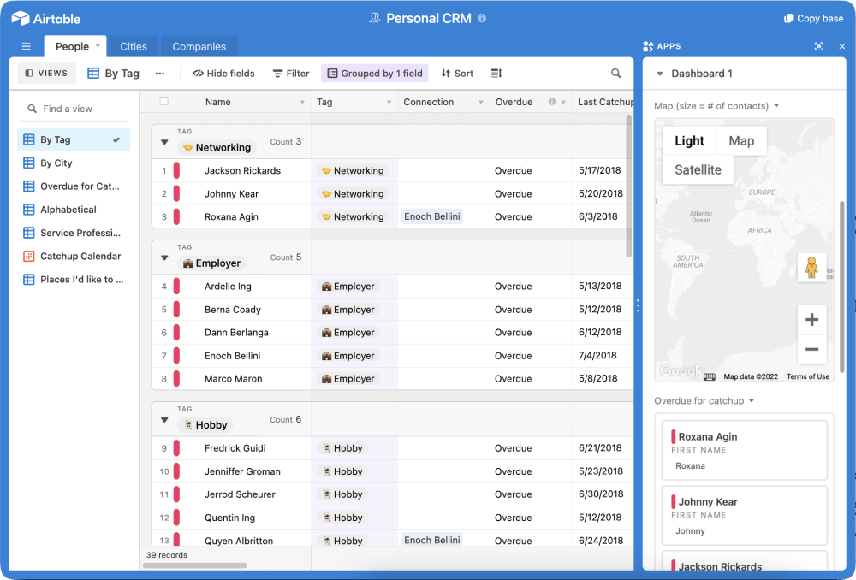Click the Street View pegman on the map
Image resolution: width=856 pixels, height=580 pixels.
coord(811,268)
